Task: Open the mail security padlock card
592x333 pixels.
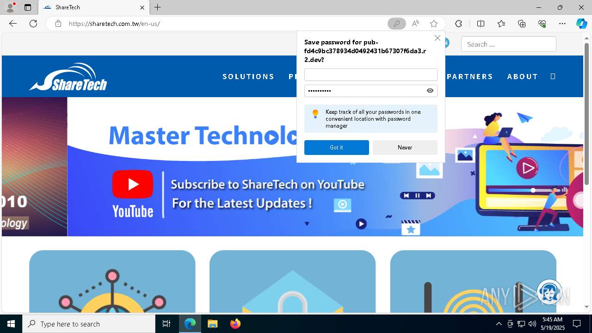Action: (x=292, y=282)
